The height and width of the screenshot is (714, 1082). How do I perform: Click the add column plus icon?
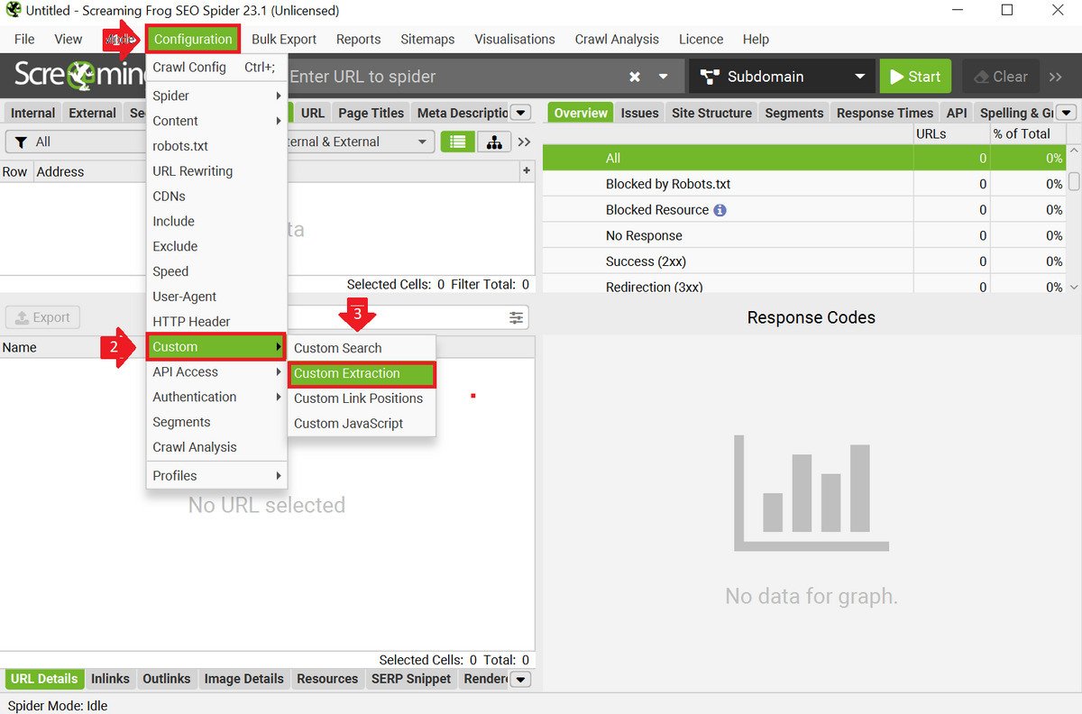pos(526,171)
